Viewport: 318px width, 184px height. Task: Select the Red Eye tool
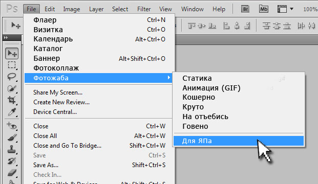(12, 126)
